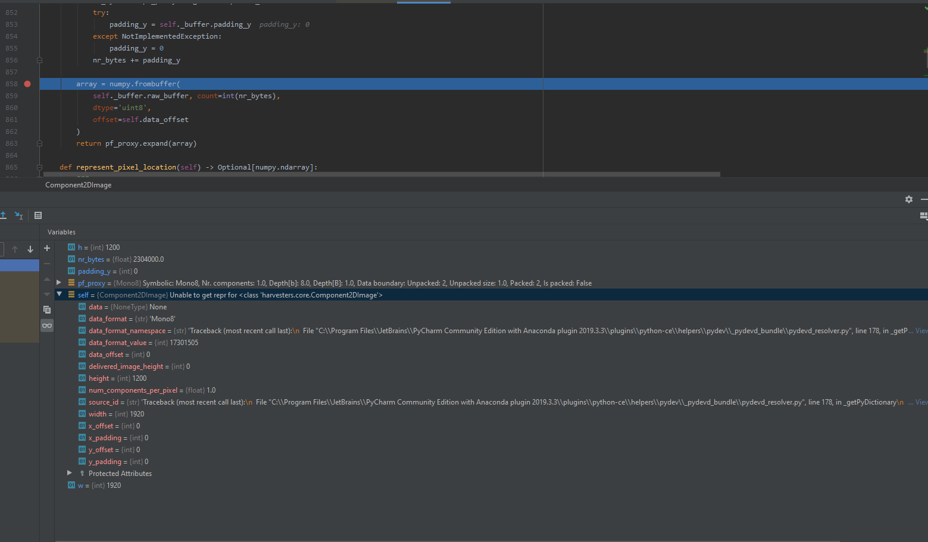The width and height of the screenshot is (928, 542).
Task: Open the settings gear in the Component2DImage panel
Action: click(908, 199)
